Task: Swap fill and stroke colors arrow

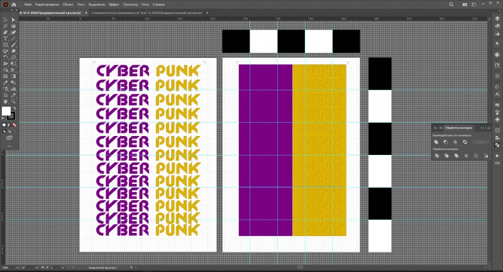Action: tap(14, 108)
